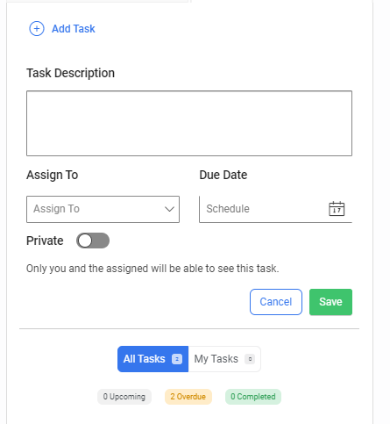
Task: Click the My Tasks count badge
Action: coord(250,359)
